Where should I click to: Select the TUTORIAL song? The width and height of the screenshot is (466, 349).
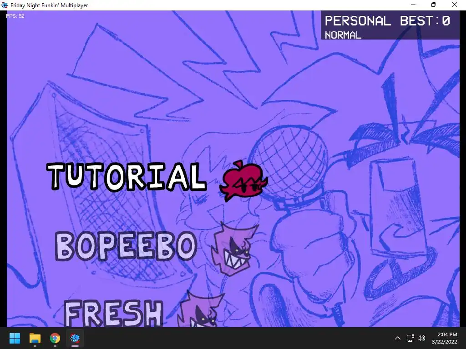(x=127, y=176)
